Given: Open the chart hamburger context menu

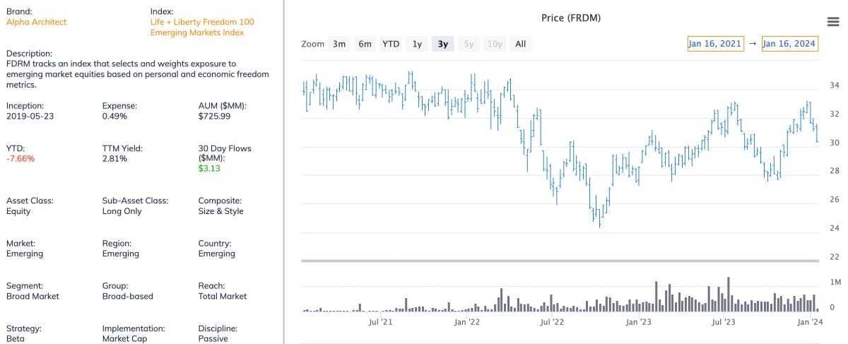Looking at the screenshot, I should (832, 22).
